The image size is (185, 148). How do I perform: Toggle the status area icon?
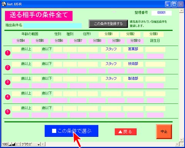(x=18, y=144)
